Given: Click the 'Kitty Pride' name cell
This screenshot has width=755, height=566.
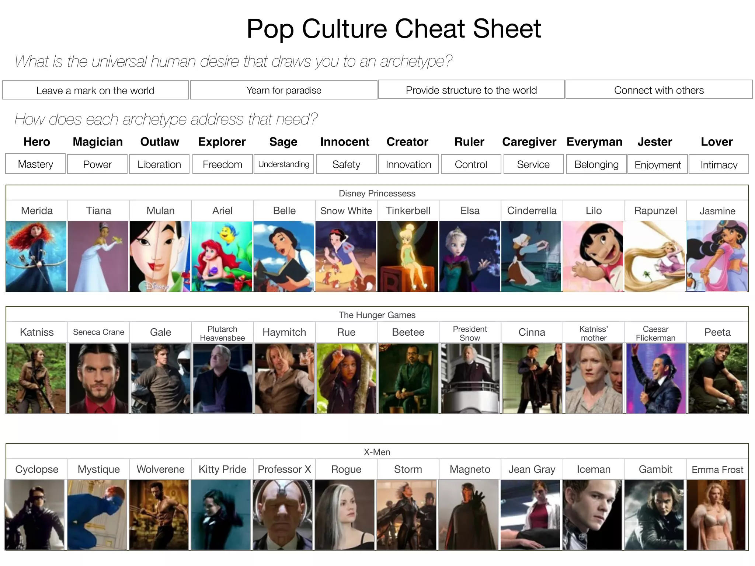Looking at the screenshot, I should tap(222, 469).
